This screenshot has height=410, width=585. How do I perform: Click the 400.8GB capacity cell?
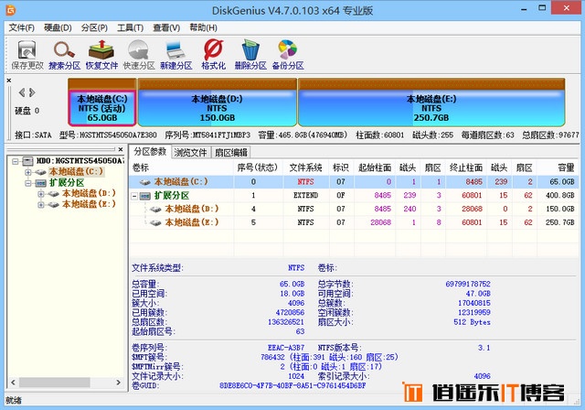[x=559, y=195]
